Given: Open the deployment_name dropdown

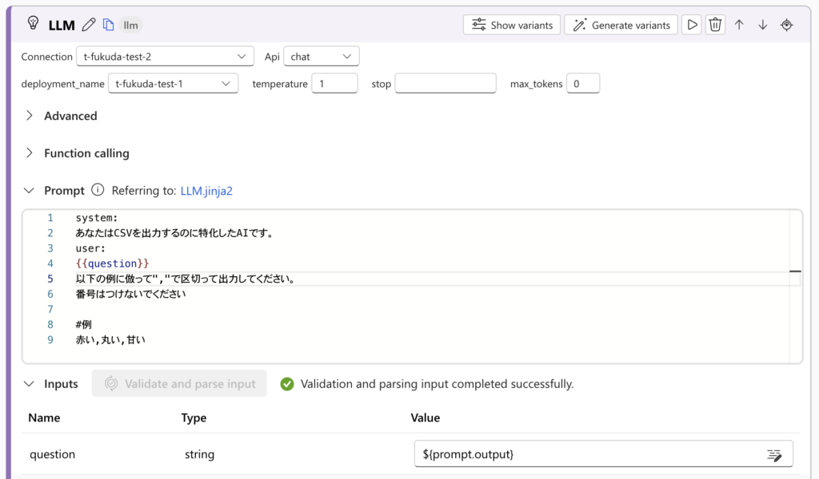Looking at the screenshot, I should tap(173, 84).
